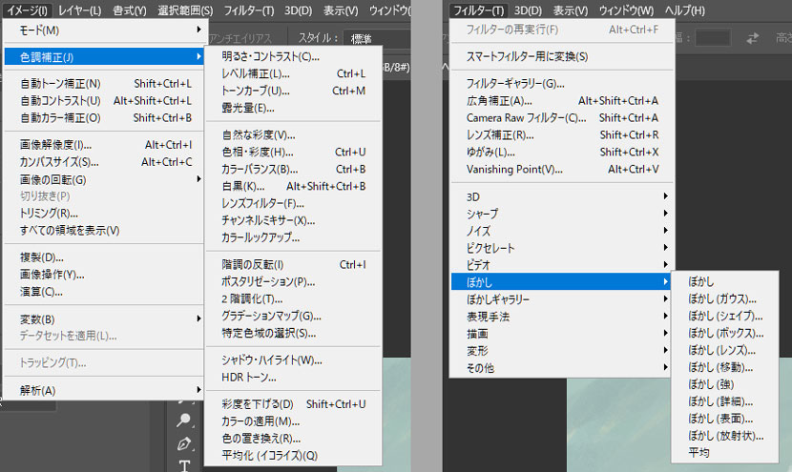Choose すべての領域を表示(V)

104,230
